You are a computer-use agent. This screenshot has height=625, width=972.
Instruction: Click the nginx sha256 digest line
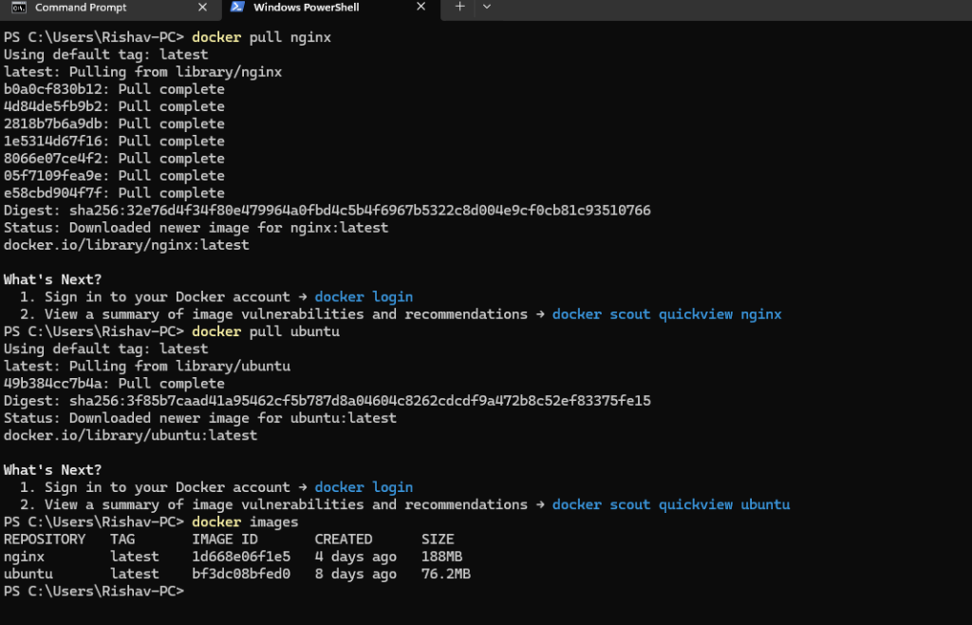click(x=327, y=211)
